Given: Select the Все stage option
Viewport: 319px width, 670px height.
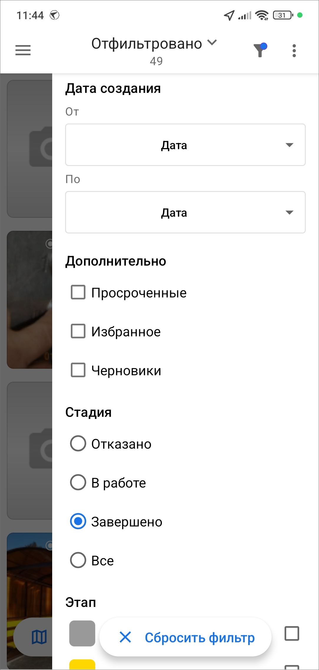Looking at the screenshot, I should [x=78, y=560].
